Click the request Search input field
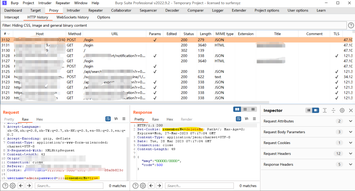Image resolution: width=355 pixels, height=191 pixels. pos(69,186)
